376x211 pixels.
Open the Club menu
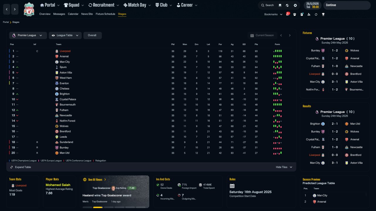click(x=164, y=5)
